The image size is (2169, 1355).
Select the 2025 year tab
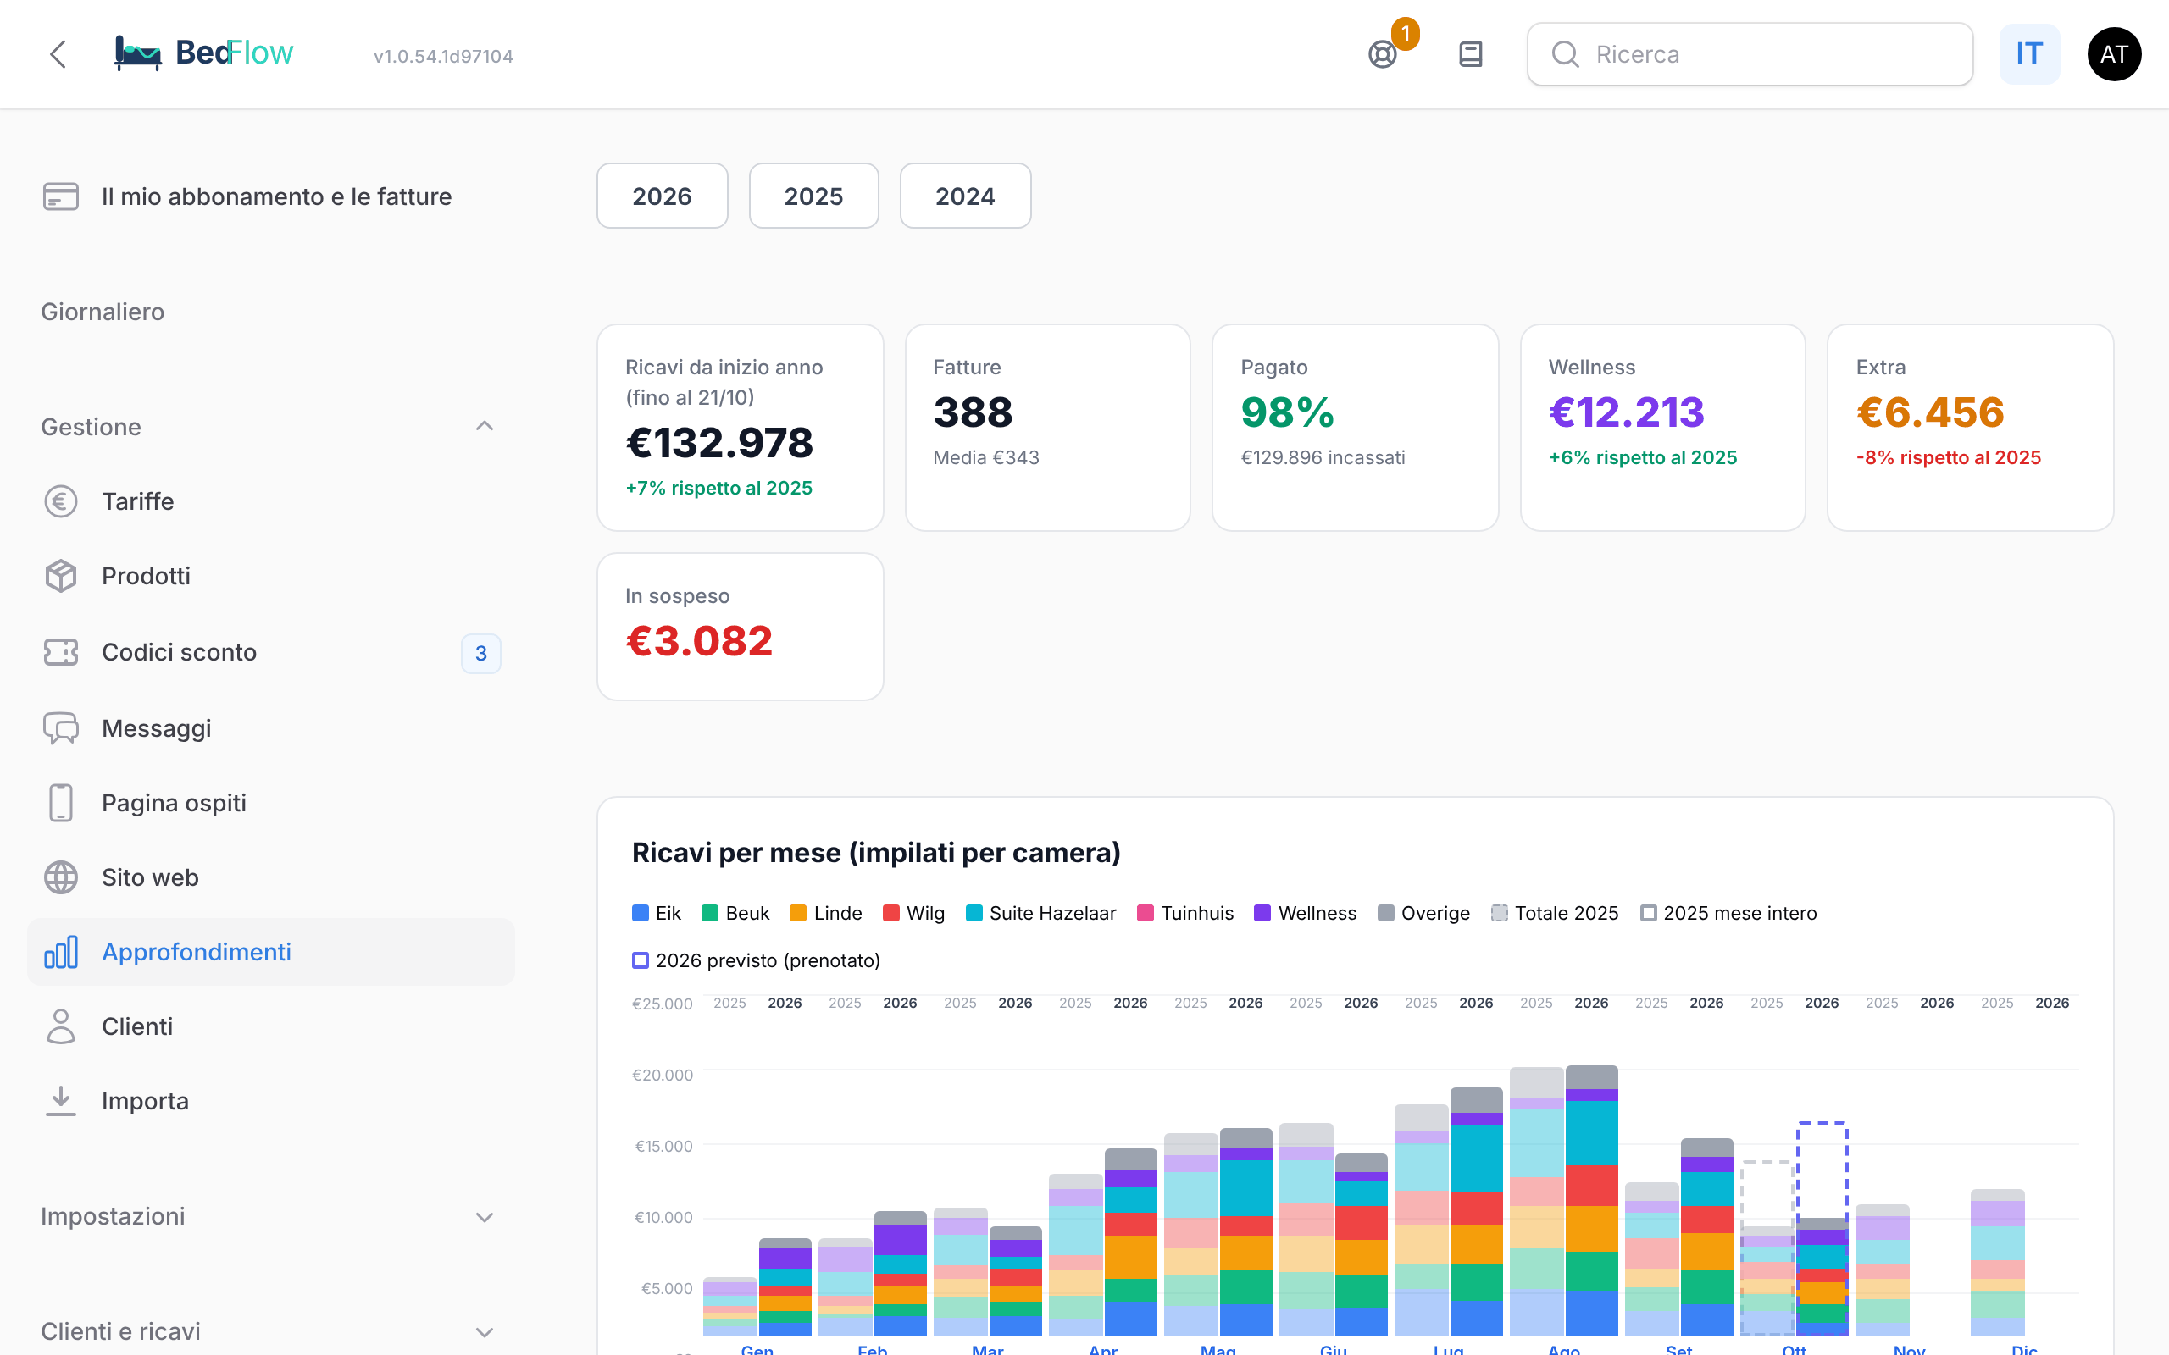(x=814, y=196)
